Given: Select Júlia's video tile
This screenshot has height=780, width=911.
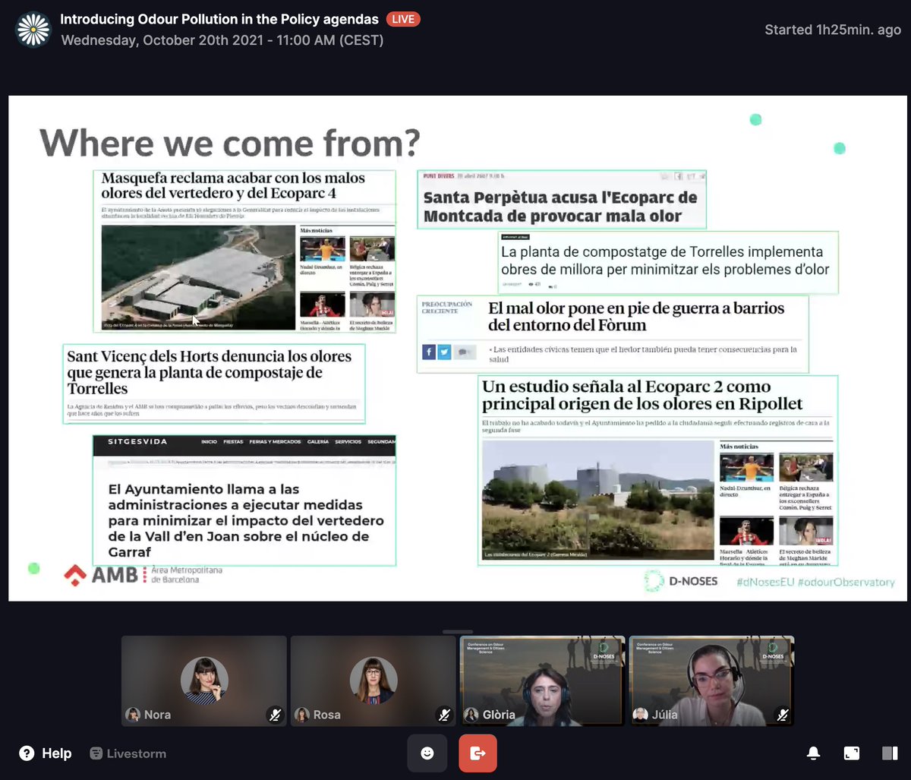Looking at the screenshot, I should (x=712, y=681).
